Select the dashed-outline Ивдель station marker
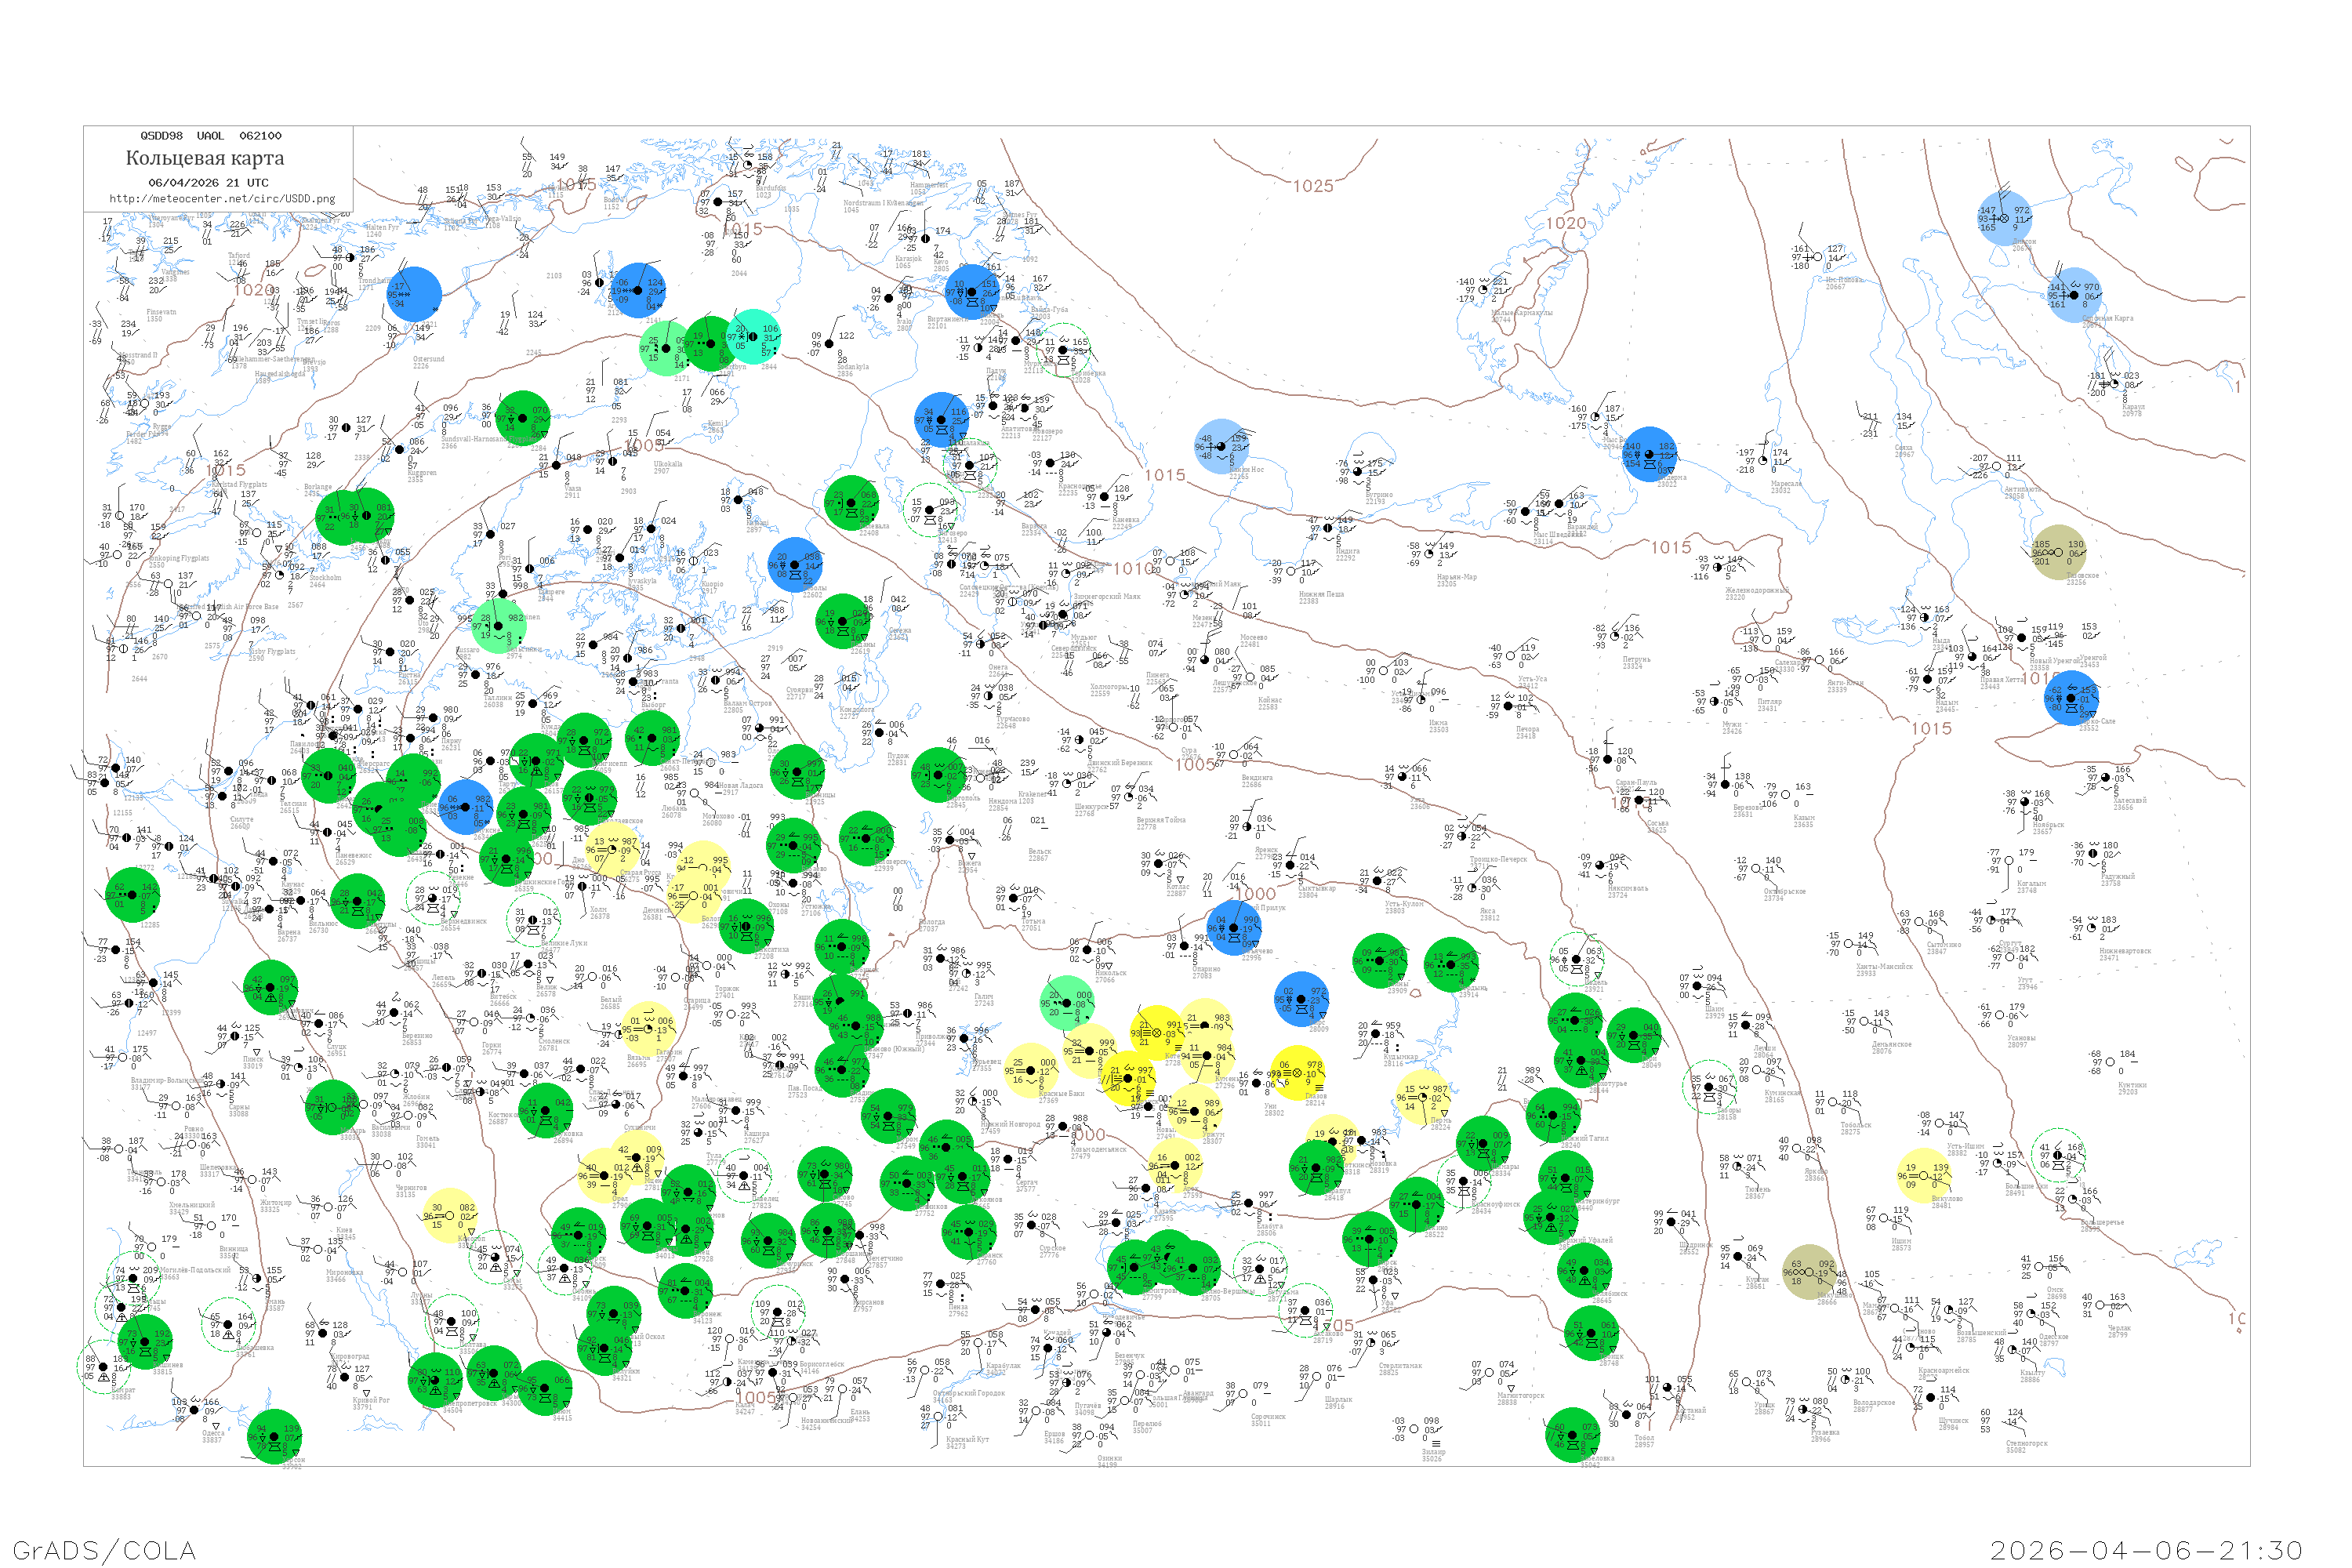Viewport: 2352px width, 1568px height. coord(1577,959)
